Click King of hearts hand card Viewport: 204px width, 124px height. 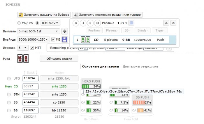[20, 59]
